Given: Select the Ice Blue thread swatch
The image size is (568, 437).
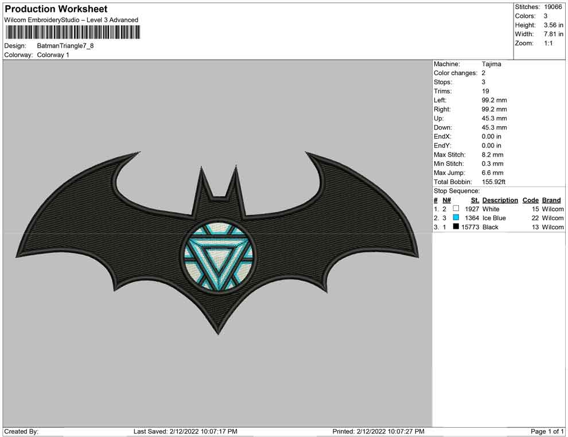Looking at the screenshot, I should (456, 219).
